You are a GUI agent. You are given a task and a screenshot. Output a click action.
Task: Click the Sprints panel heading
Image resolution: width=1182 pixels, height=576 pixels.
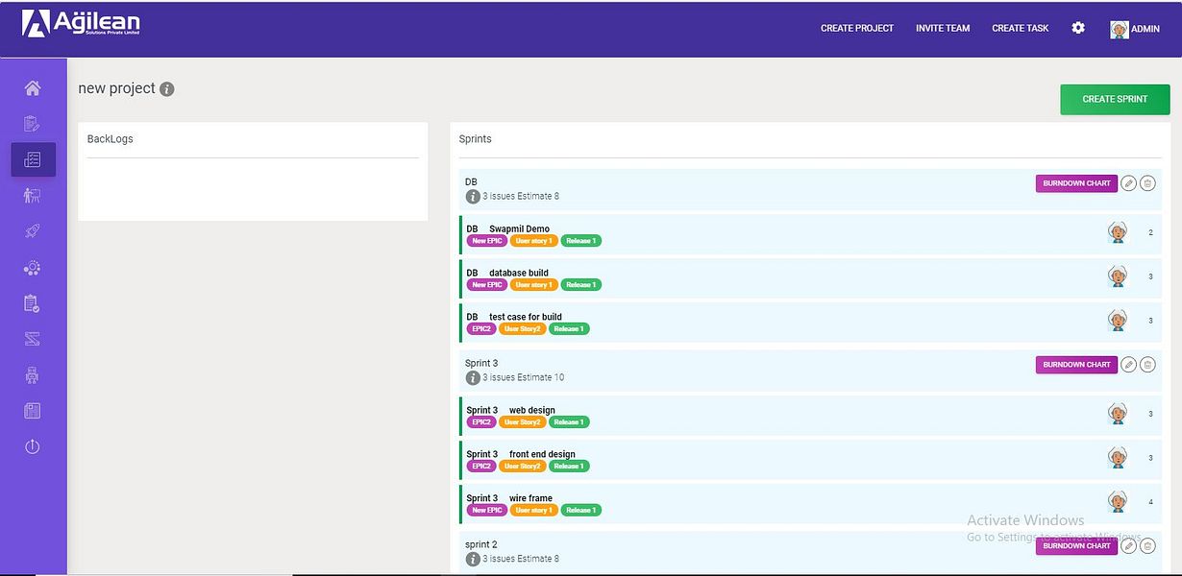pos(476,139)
